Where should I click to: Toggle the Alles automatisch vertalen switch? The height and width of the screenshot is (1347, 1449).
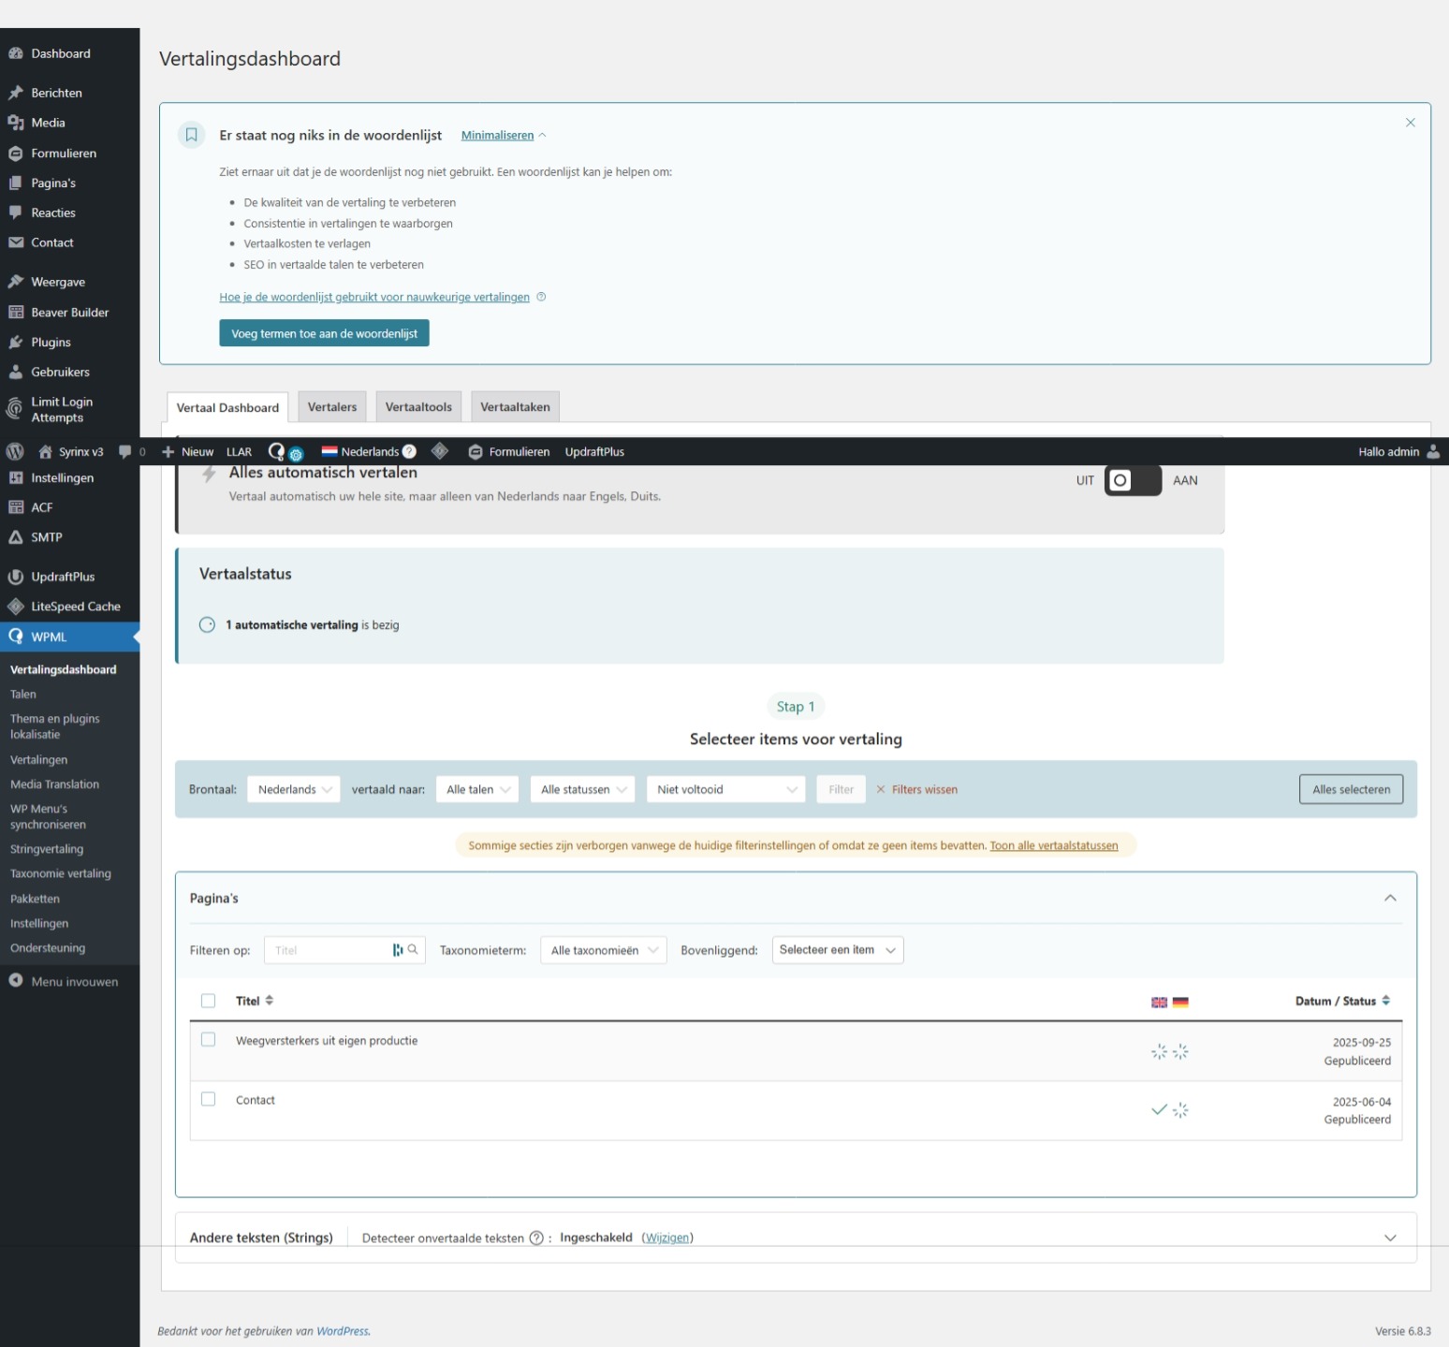(x=1133, y=480)
